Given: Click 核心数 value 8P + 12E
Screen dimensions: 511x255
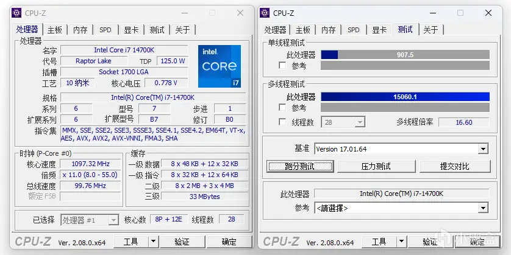Looking at the screenshot, I should [x=168, y=219].
